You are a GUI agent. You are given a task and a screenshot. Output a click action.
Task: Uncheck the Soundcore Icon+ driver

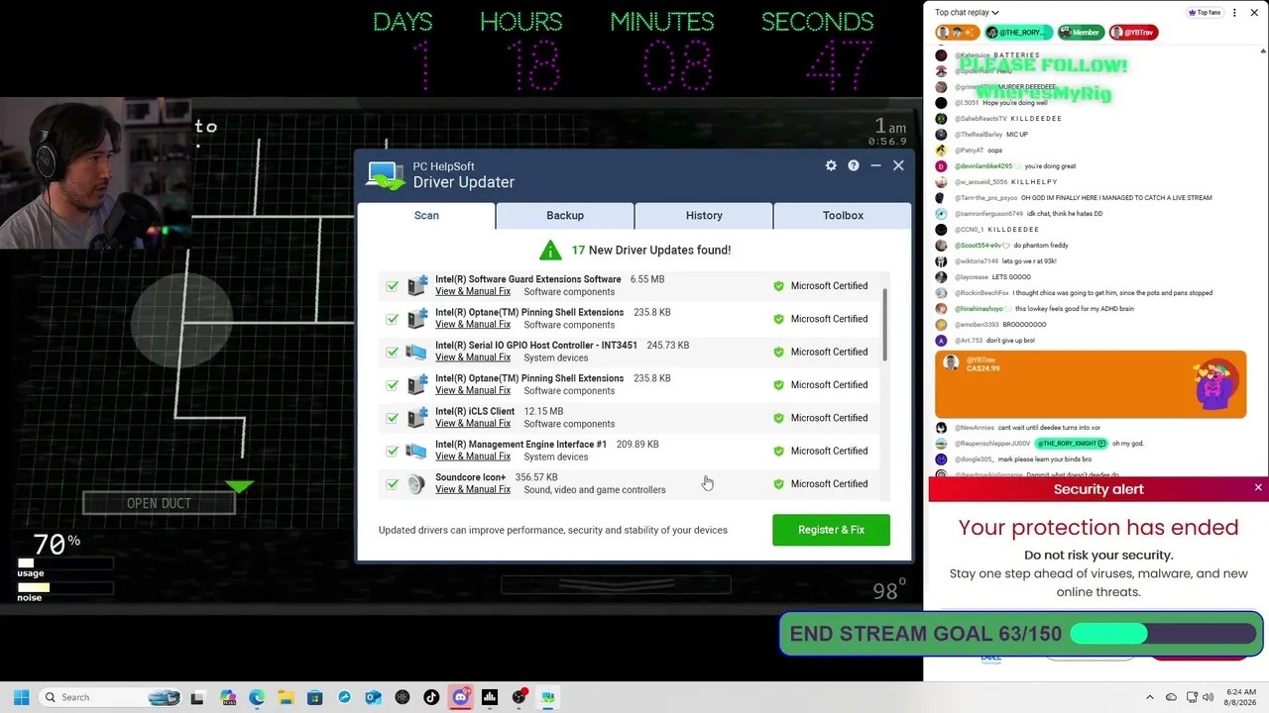(393, 484)
